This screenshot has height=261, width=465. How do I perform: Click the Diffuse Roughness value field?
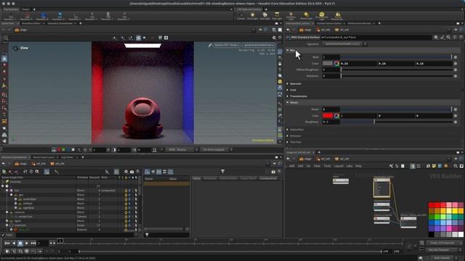coord(331,70)
